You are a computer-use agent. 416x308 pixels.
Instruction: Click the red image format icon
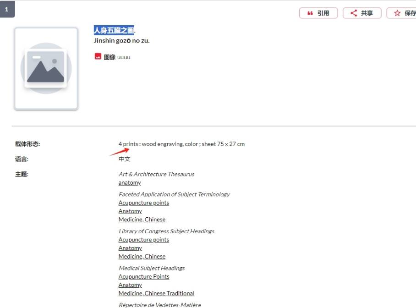point(98,56)
